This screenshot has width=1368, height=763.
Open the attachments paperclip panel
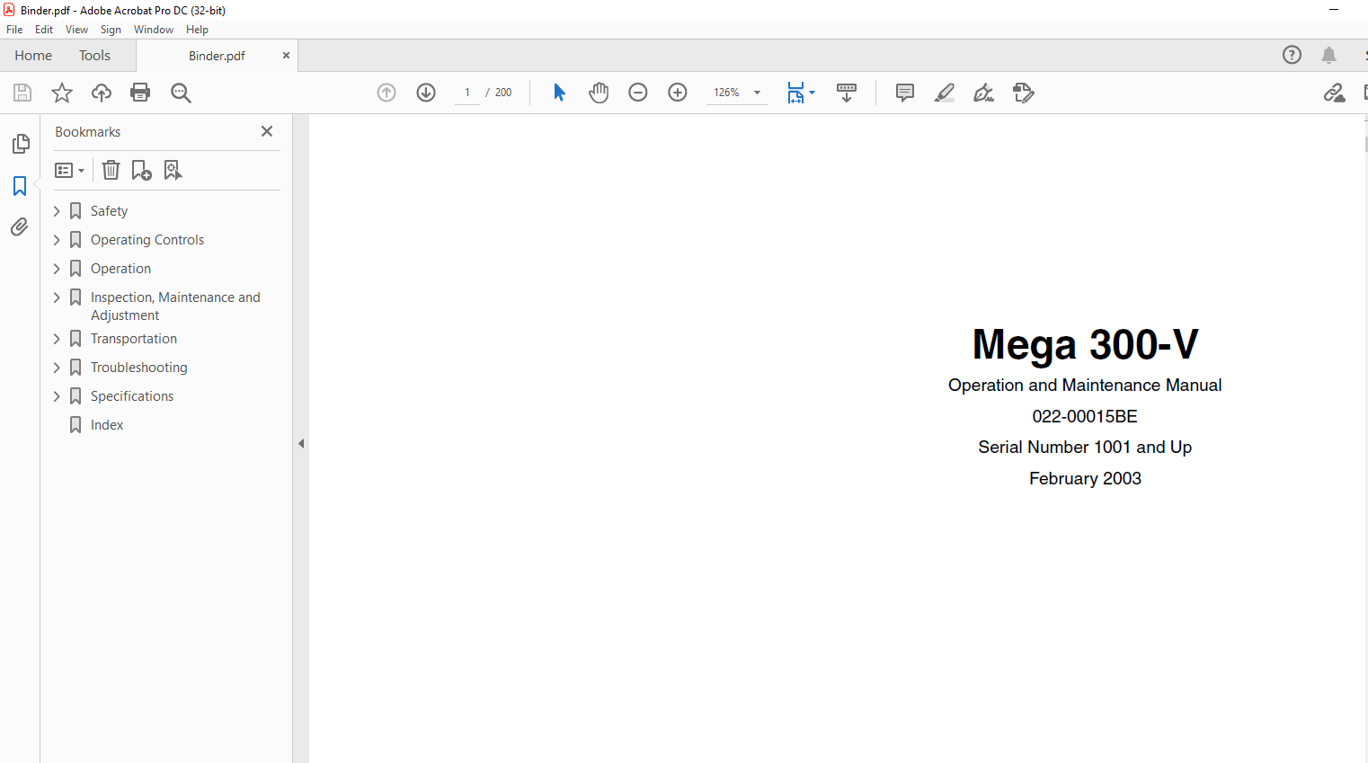click(20, 227)
